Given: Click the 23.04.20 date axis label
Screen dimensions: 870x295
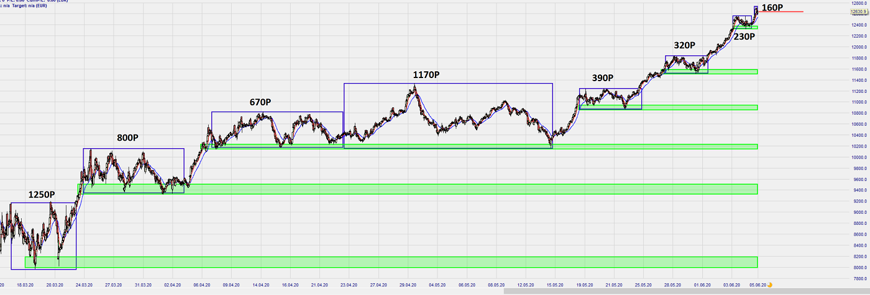Looking at the screenshot, I should pos(348,285).
